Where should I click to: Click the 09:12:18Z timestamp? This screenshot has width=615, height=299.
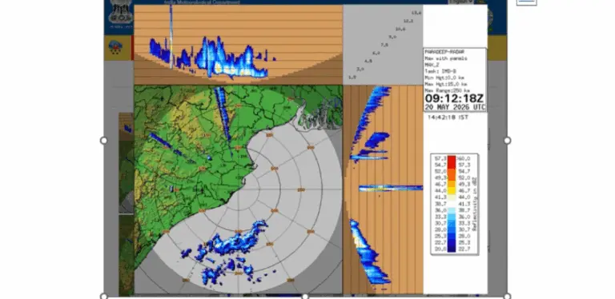coord(454,98)
